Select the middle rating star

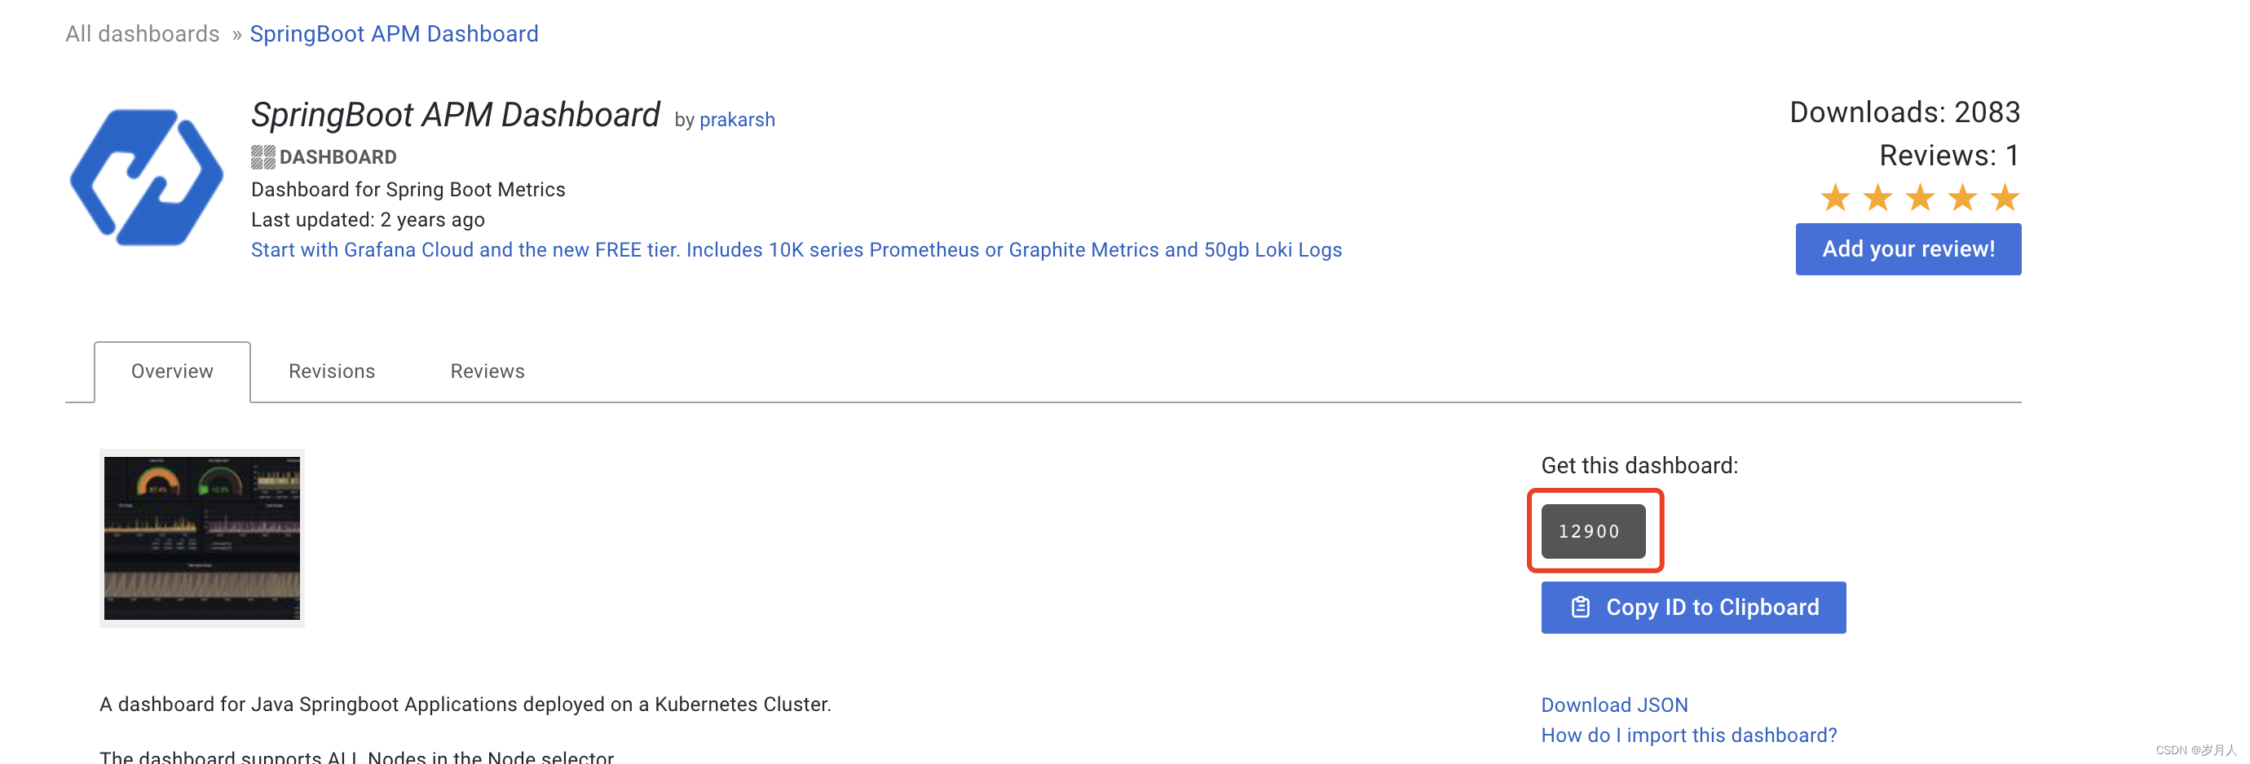pos(1921,198)
